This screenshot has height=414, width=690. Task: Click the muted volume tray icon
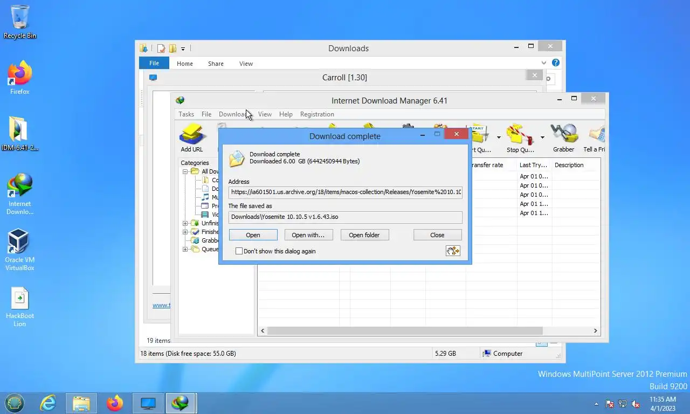636,404
